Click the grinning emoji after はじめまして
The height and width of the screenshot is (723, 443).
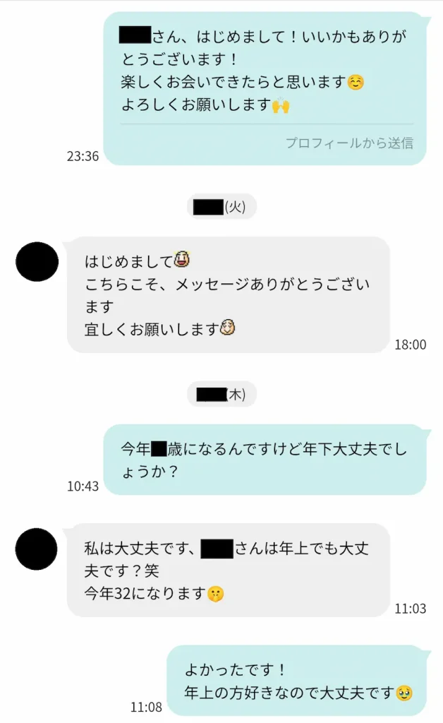point(182,259)
